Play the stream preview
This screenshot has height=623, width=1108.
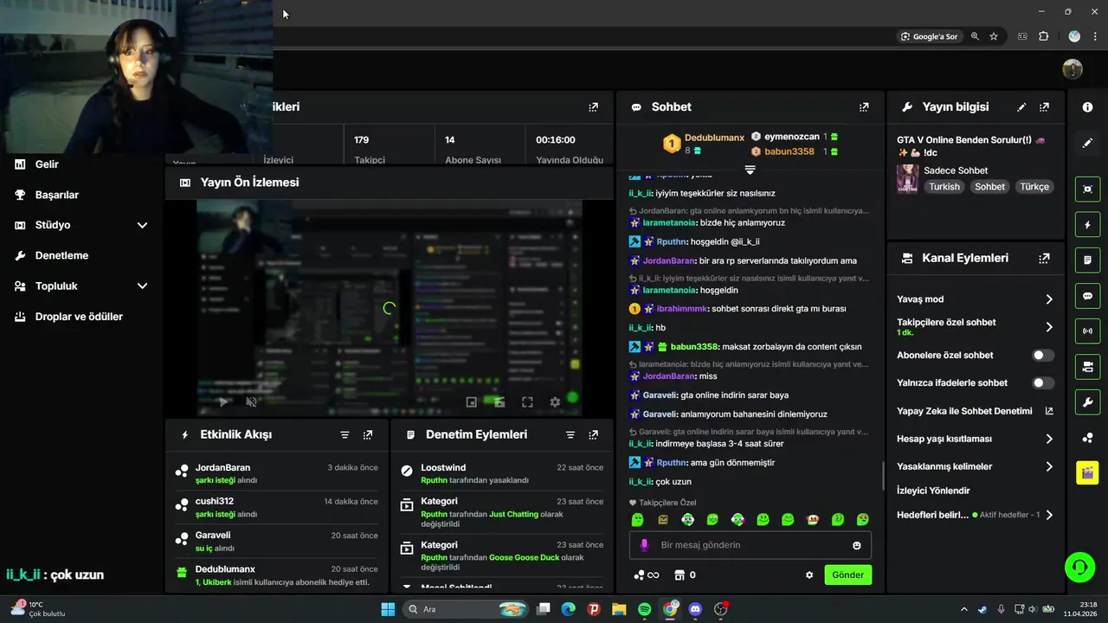coord(223,401)
